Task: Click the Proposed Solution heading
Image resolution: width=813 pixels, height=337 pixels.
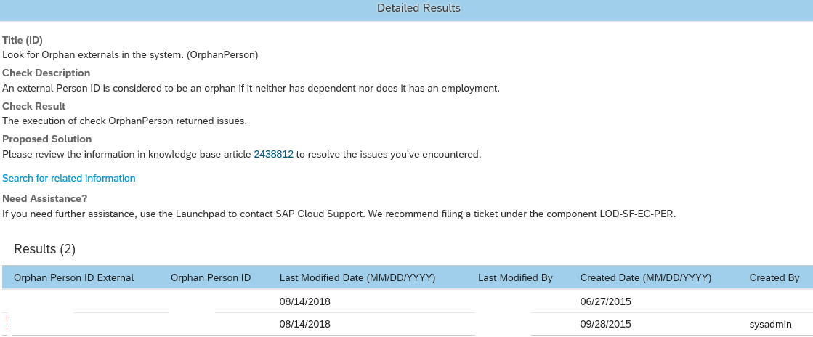Action: 46,139
